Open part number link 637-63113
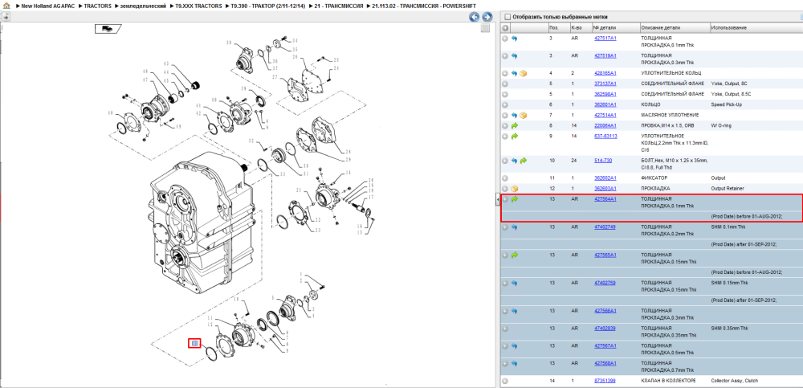This screenshot has height=388, width=803. pyautogui.click(x=605, y=136)
